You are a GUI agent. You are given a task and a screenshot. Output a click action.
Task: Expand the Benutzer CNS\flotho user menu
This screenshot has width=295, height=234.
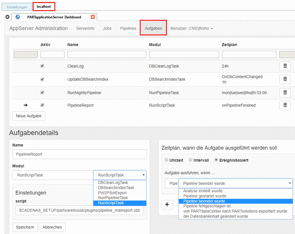point(192,28)
